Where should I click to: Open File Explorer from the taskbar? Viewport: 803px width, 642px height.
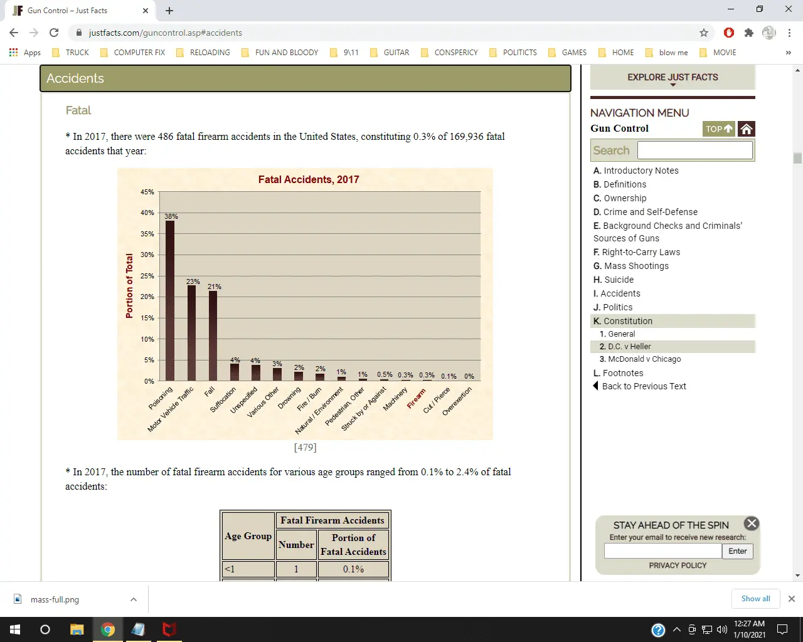(x=77, y=629)
